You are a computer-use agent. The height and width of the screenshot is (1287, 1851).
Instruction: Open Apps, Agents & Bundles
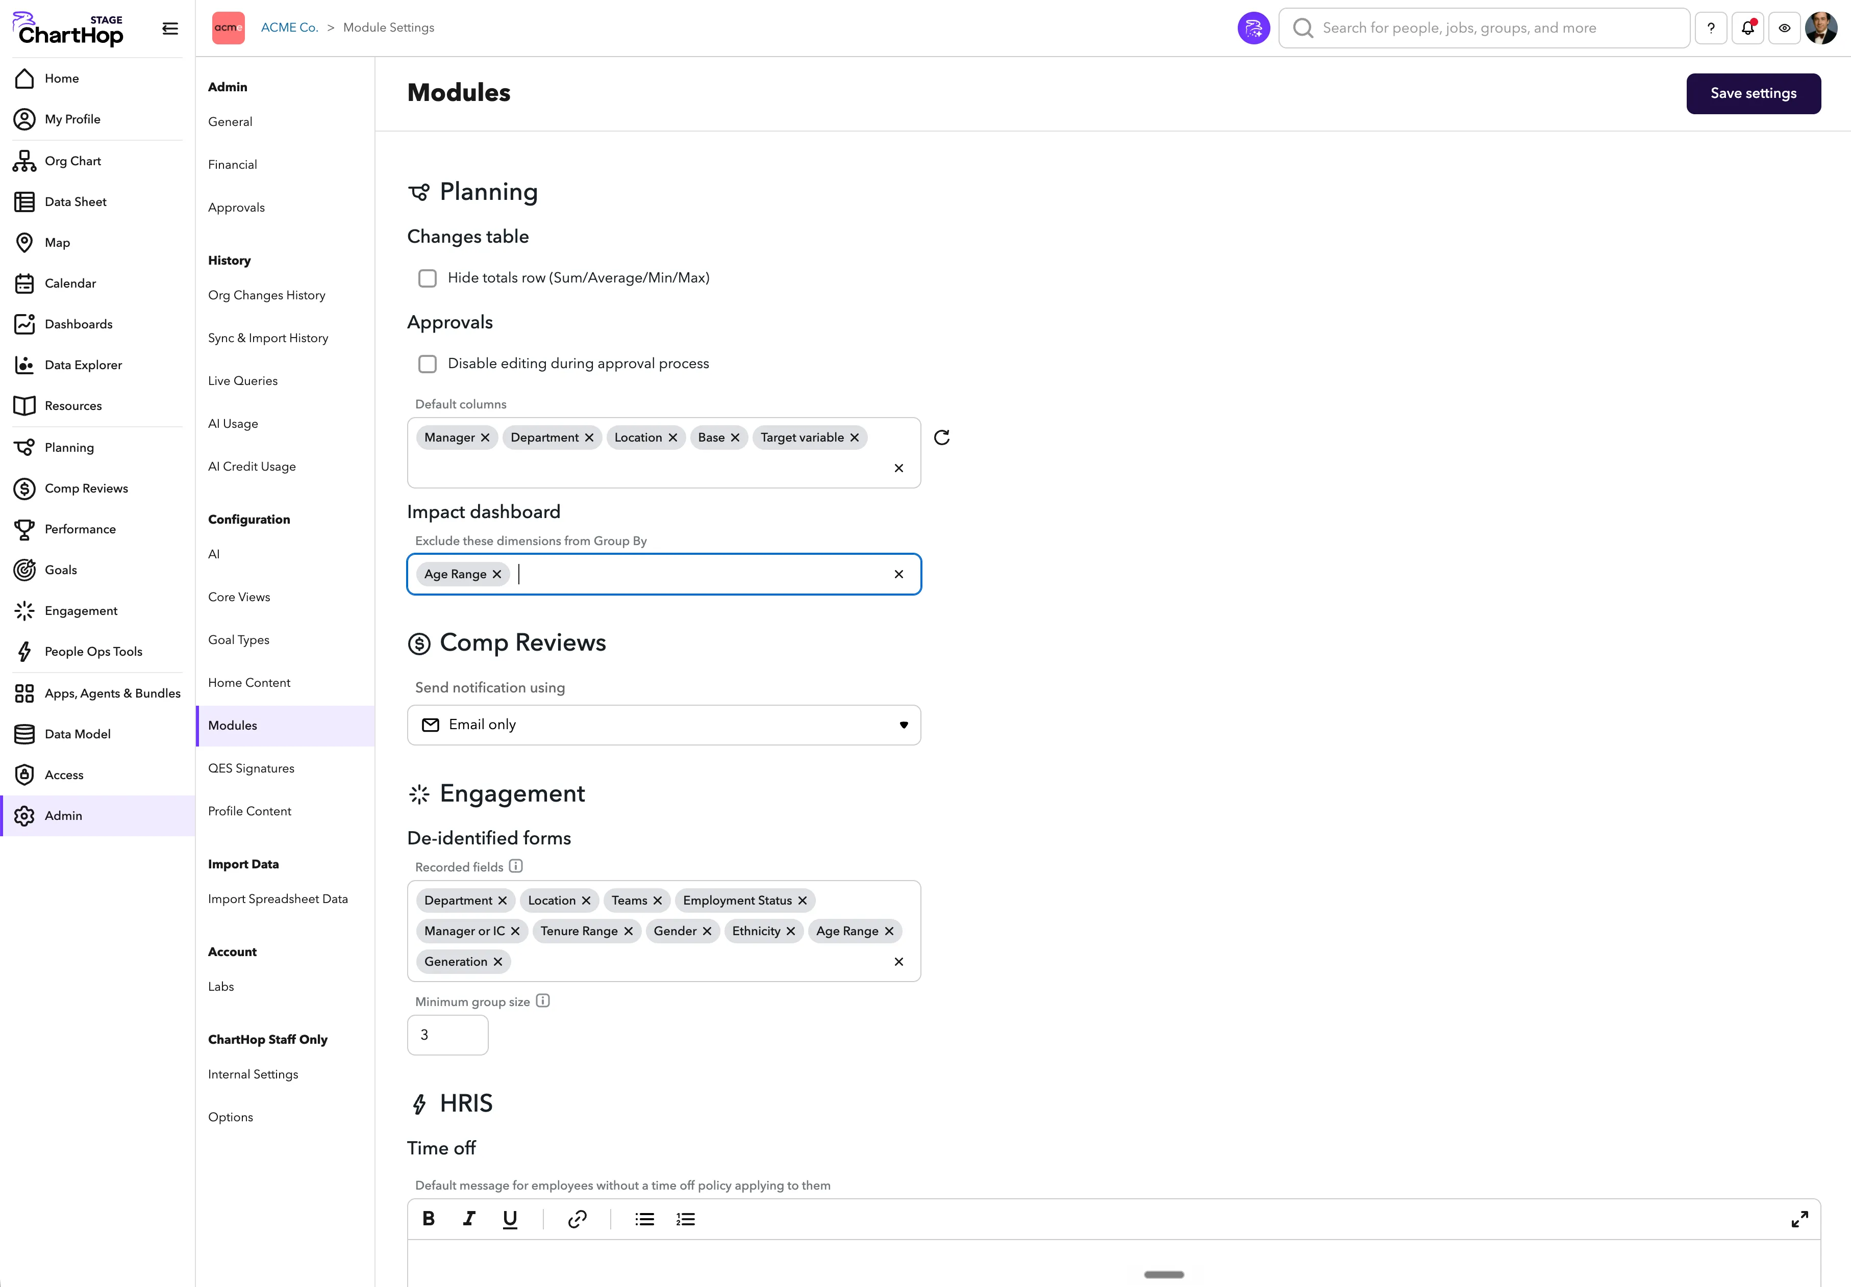(x=97, y=694)
